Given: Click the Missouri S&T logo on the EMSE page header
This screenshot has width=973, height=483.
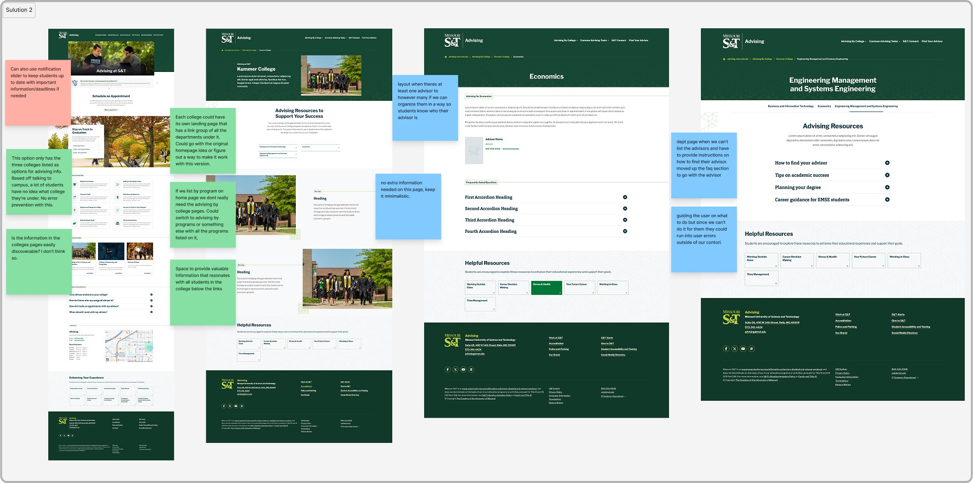Looking at the screenshot, I should [731, 41].
